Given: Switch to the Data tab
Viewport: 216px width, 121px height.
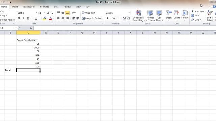Looking at the screenshot, I should coord(56,7).
